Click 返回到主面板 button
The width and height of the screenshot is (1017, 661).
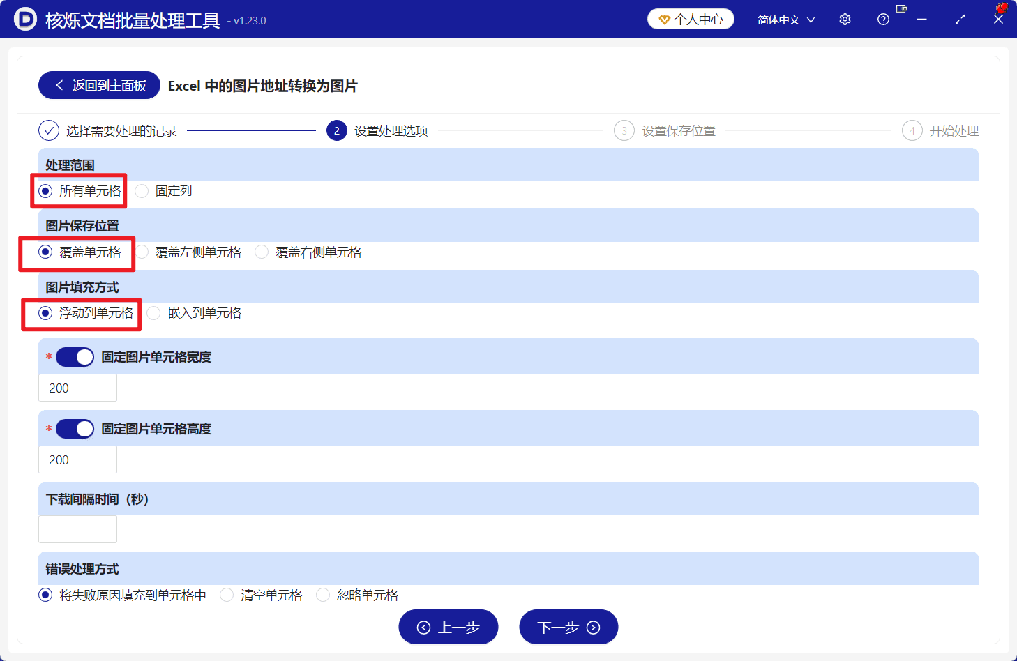click(99, 85)
